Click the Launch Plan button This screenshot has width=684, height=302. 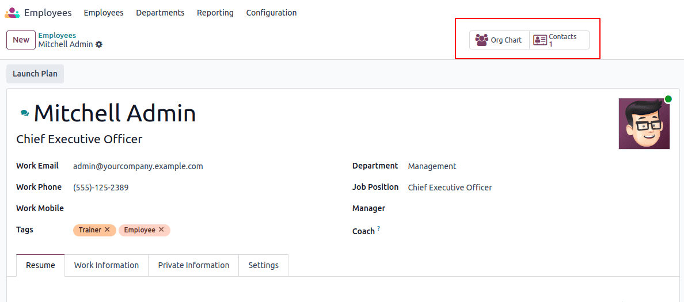(35, 74)
